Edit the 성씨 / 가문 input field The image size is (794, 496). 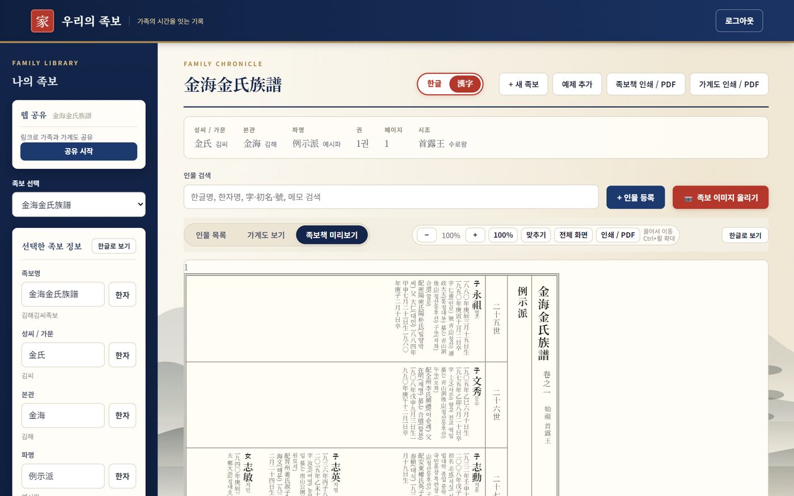(x=63, y=355)
